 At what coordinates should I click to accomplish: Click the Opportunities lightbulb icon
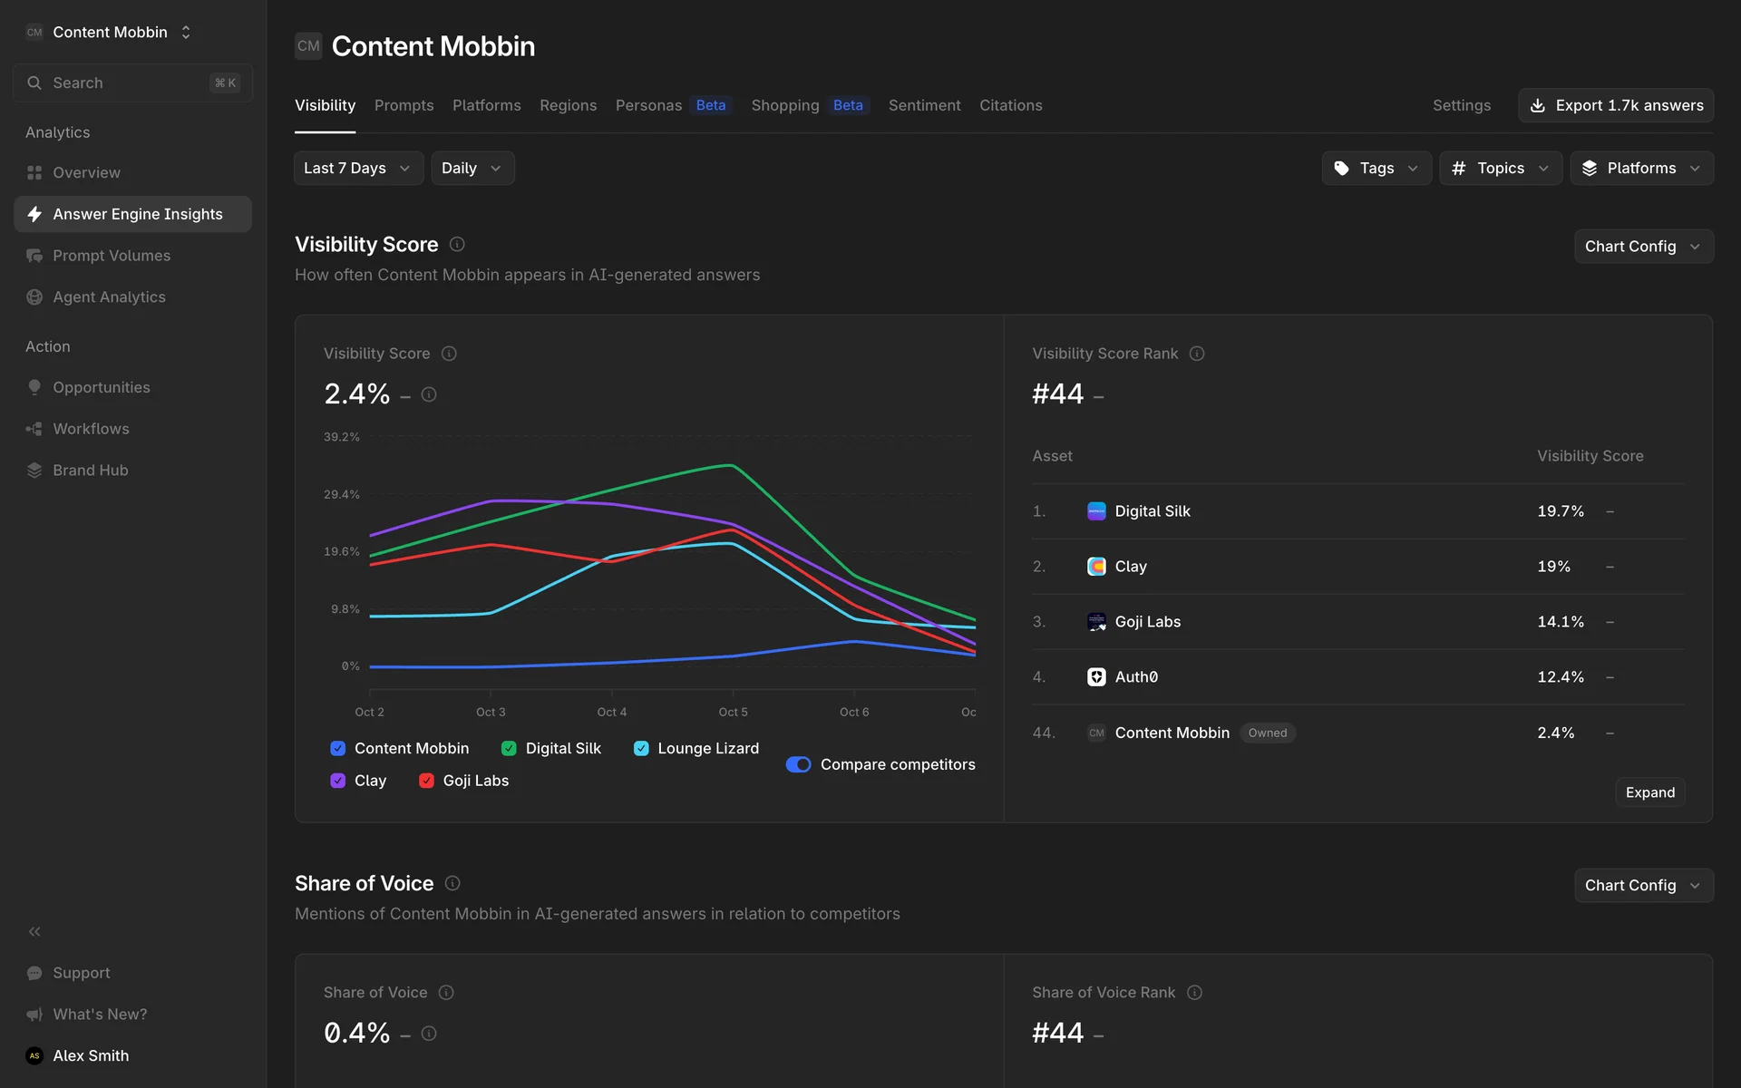(x=34, y=387)
